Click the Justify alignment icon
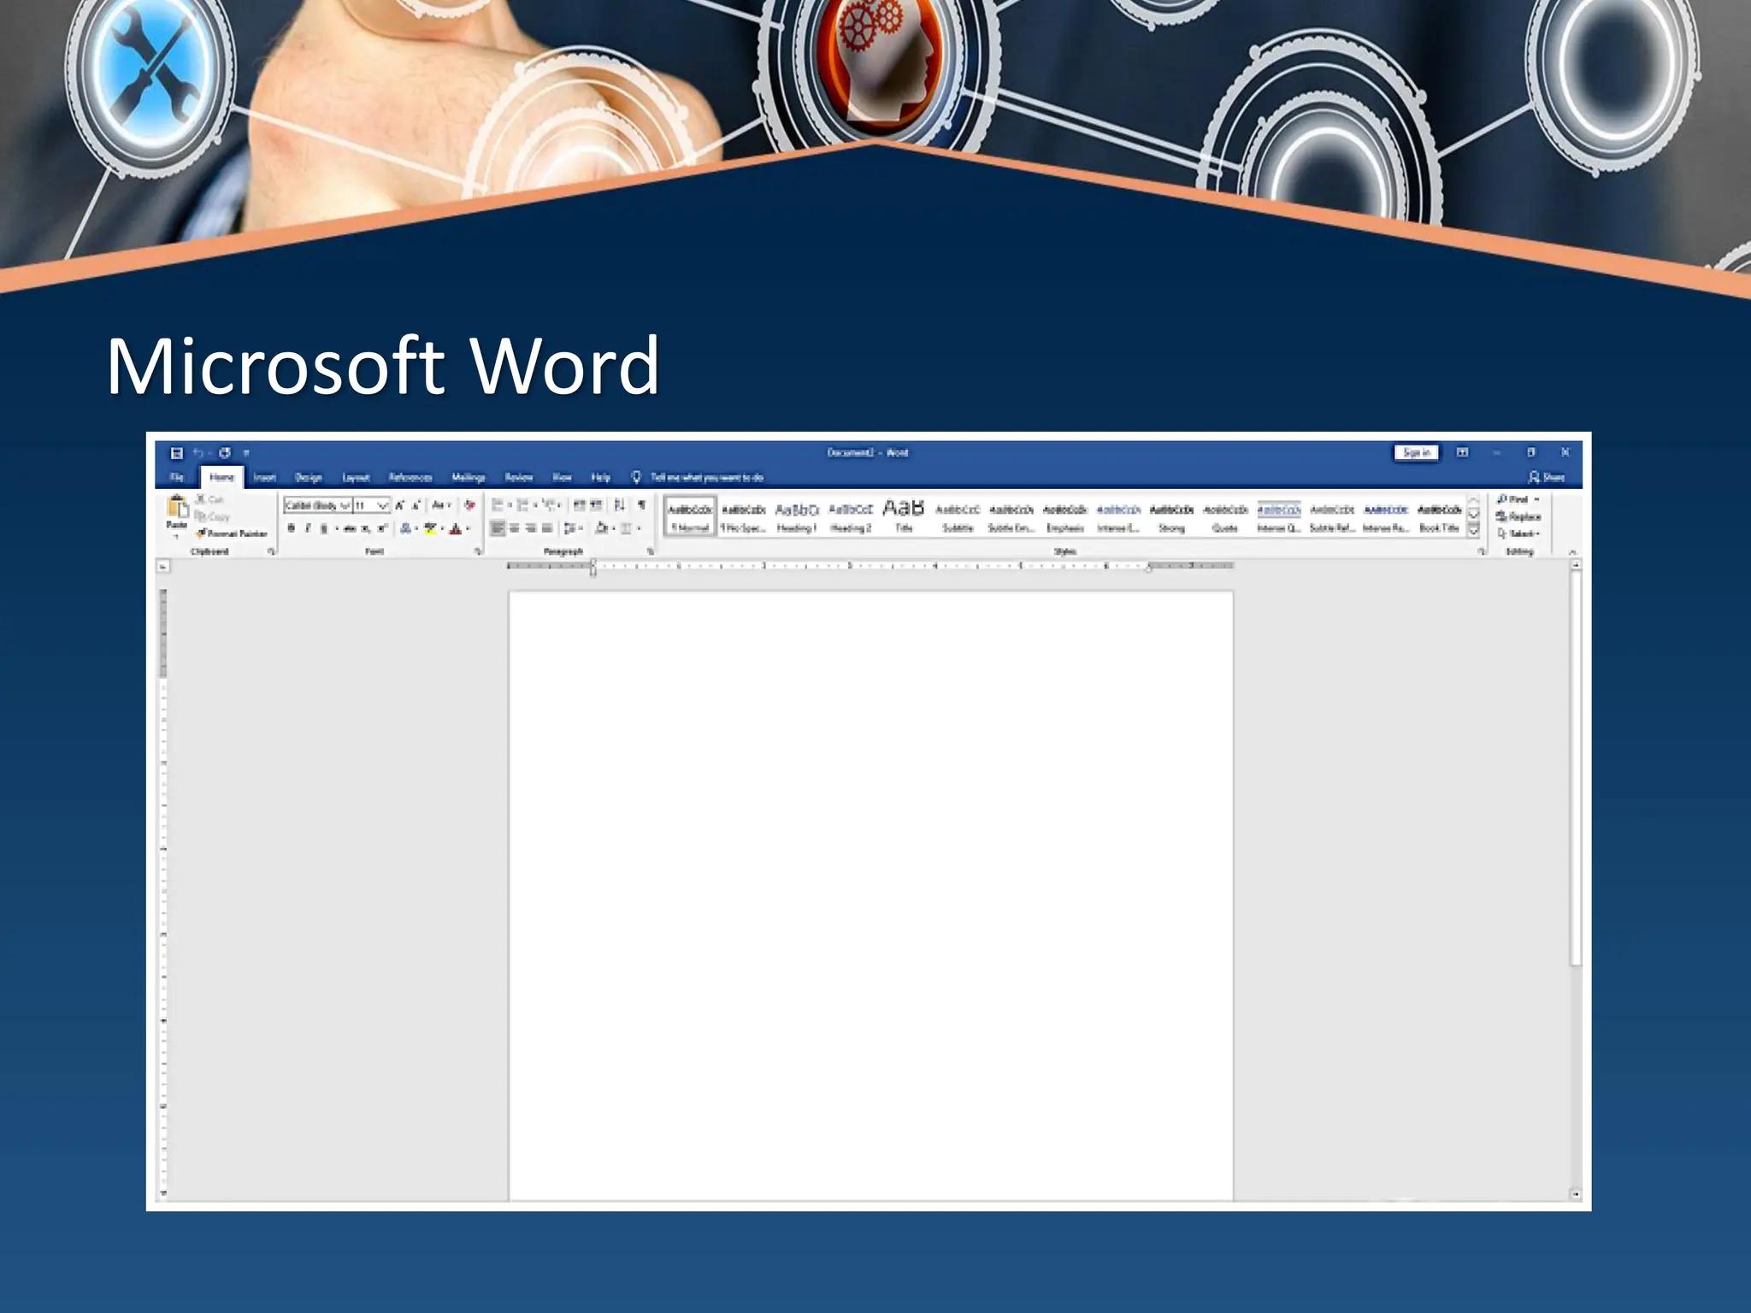The width and height of the screenshot is (1751, 1313). [547, 528]
